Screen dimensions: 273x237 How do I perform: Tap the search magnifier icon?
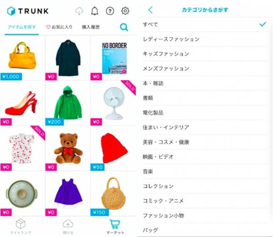(x=124, y=27)
